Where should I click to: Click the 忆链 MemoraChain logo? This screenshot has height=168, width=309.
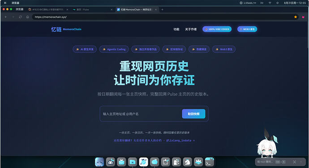66,29
